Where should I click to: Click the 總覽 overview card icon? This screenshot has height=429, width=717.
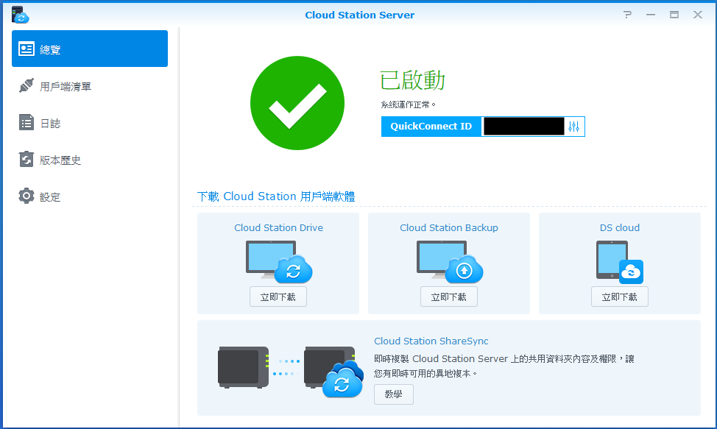click(x=27, y=49)
